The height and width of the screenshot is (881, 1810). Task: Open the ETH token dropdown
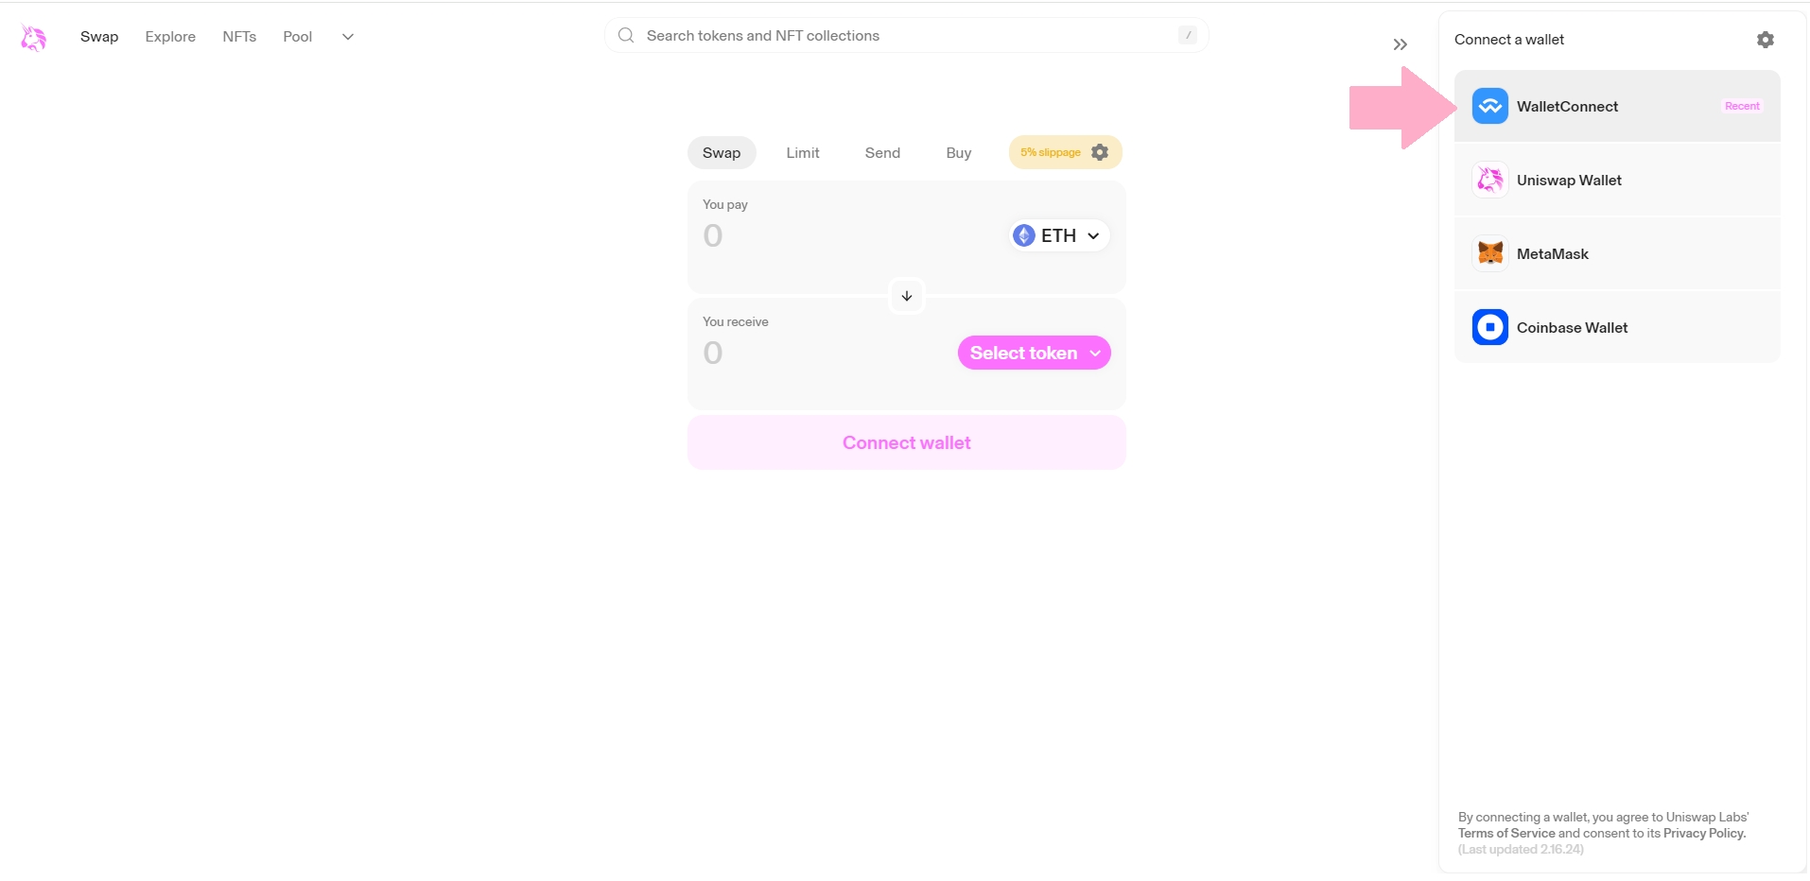point(1058,235)
